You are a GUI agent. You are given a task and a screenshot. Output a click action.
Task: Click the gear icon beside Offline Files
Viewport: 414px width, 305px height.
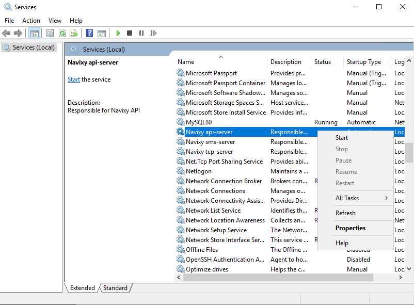tap(181, 250)
